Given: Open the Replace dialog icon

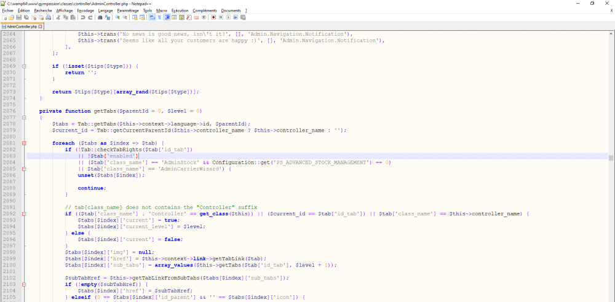Looking at the screenshot, I should pyautogui.click(x=107, y=17).
